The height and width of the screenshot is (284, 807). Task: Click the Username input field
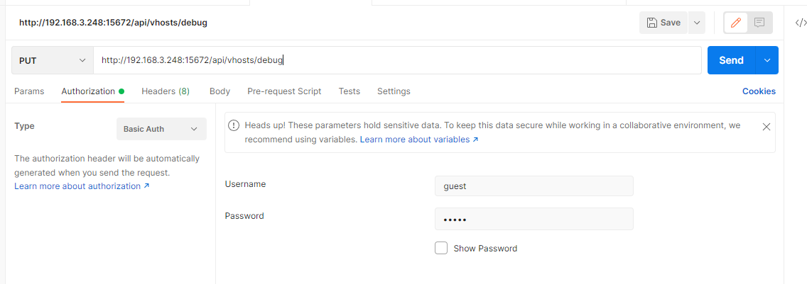point(534,186)
